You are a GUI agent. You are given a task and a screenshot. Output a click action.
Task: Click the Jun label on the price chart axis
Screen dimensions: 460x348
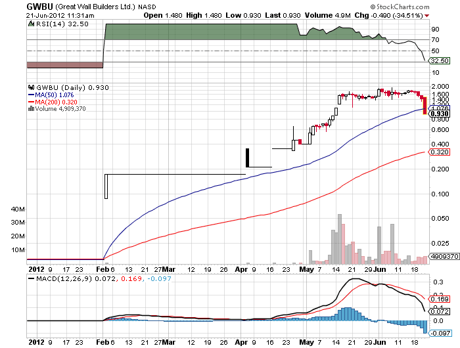point(379,269)
